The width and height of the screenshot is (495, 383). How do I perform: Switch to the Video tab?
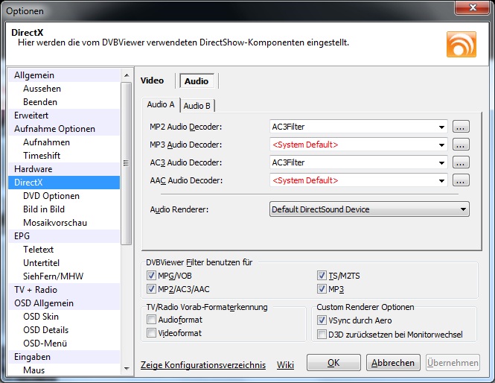pyautogui.click(x=153, y=80)
